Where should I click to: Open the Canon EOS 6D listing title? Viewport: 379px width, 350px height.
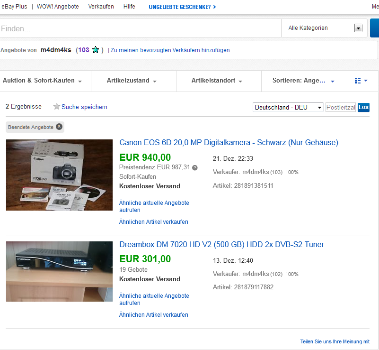[x=229, y=143]
